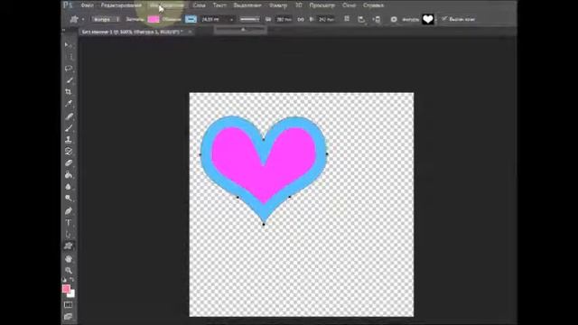Click the shape width input field
This screenshot has height=325, width=578.
[x=284, y=19]
